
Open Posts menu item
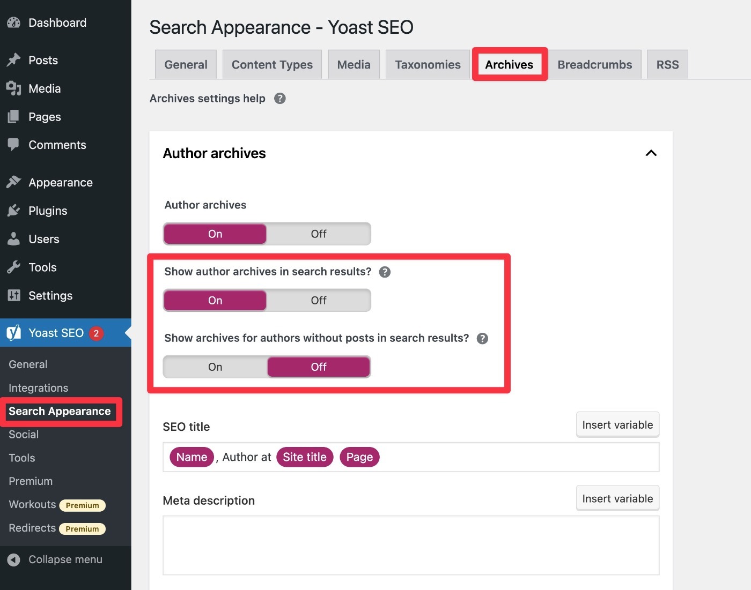pos(43,60)
